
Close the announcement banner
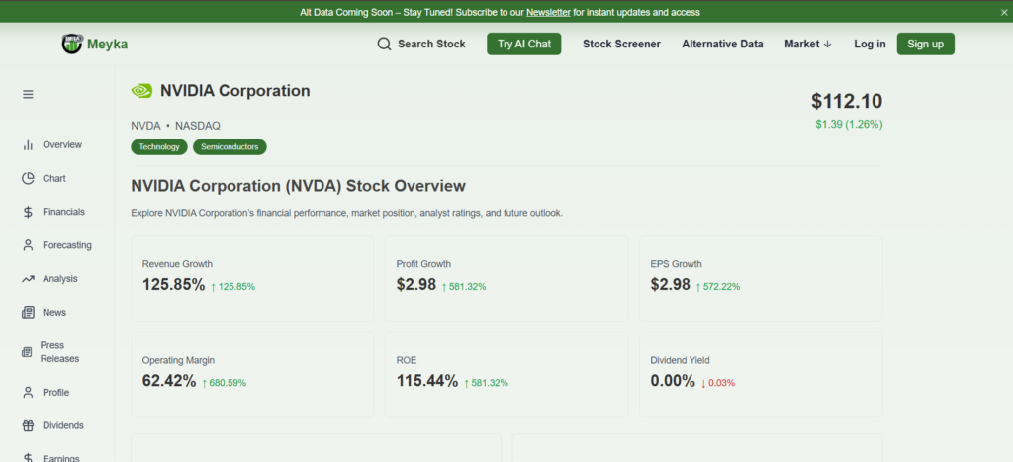(1004, 12)
